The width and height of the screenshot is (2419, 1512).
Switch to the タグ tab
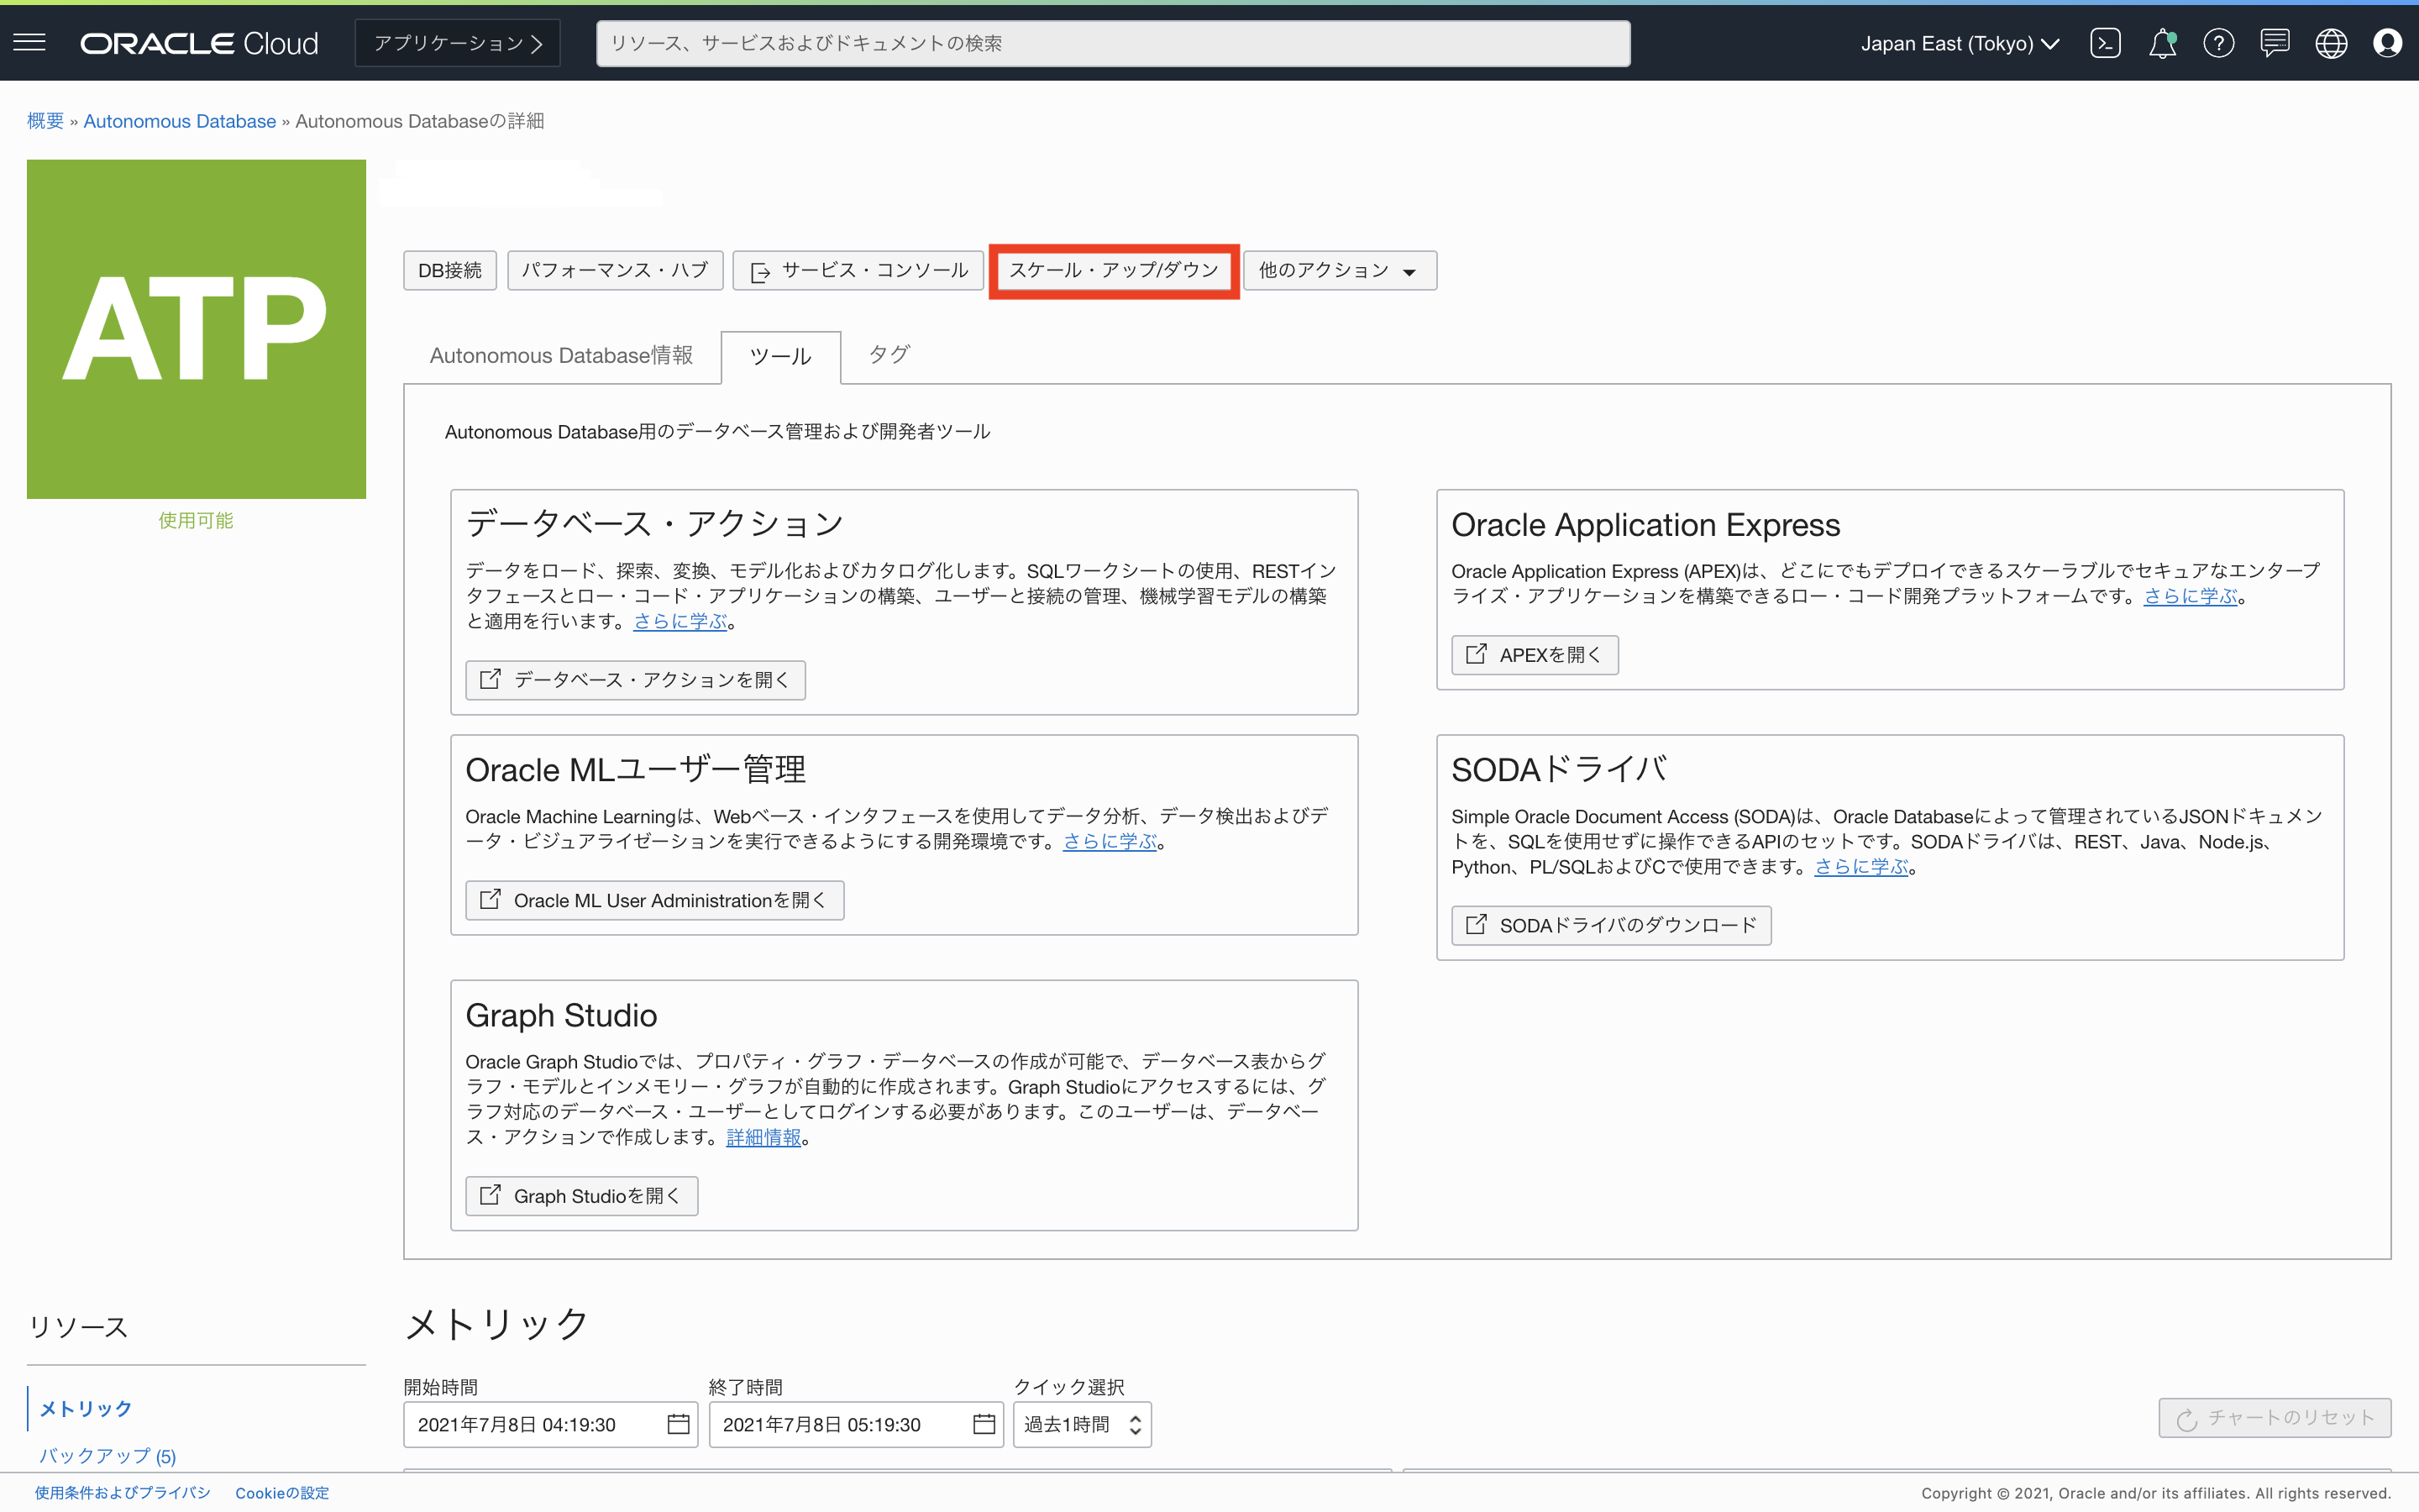pyautogui.click(x=889, y=354)
